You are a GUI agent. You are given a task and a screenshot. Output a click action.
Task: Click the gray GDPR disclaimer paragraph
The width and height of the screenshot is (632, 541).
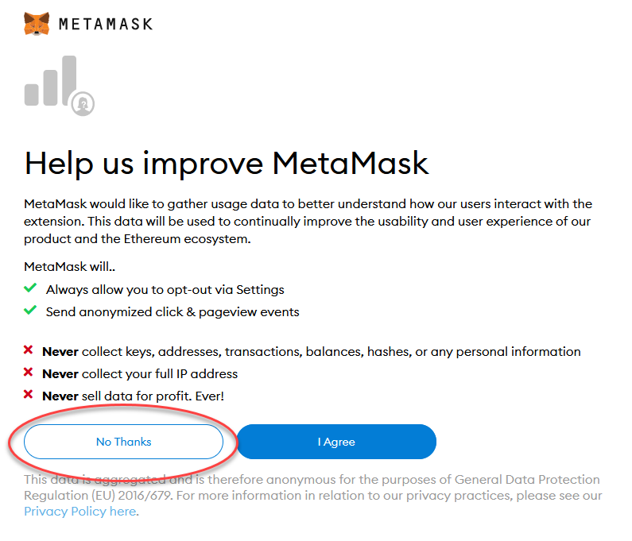tap(312, 488)
